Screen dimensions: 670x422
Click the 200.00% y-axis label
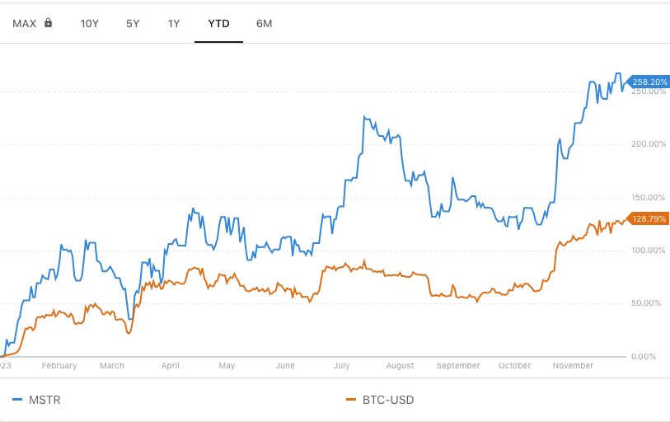point(649,144)
